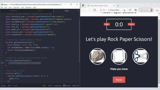Open the View menu in Atom
The width and height of the screenshot is (160, 90).
(10, 7)
